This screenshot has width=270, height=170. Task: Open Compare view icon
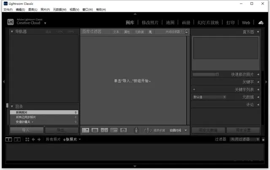click(104, 130)
